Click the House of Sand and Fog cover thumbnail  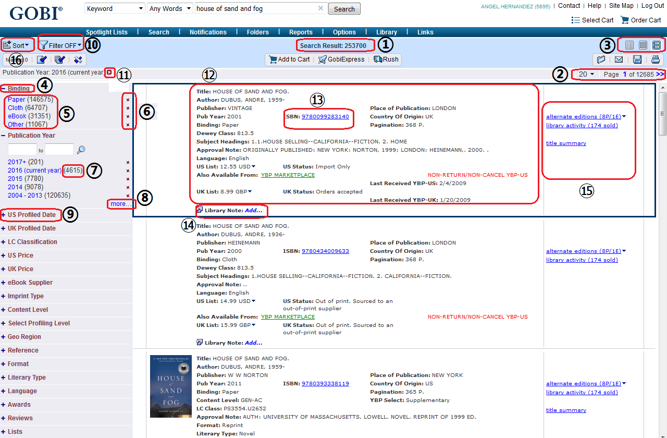(x=171, y=386)
